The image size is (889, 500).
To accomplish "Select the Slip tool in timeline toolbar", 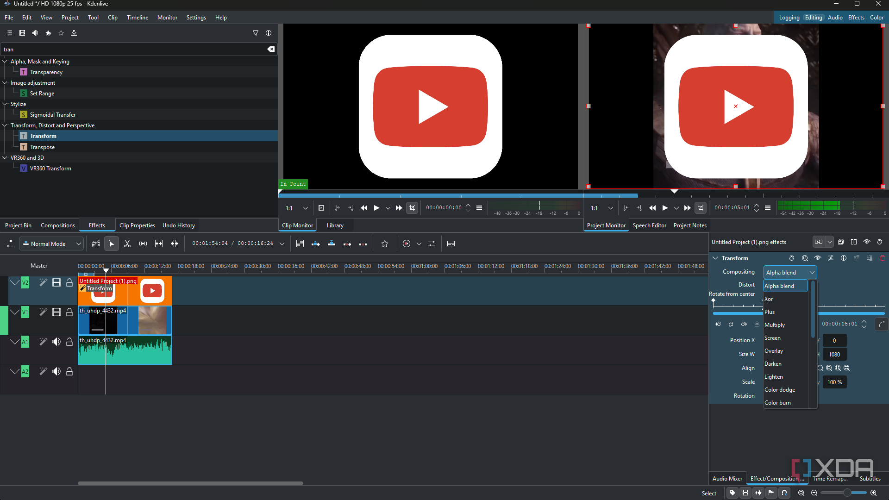I will point(159,244).
